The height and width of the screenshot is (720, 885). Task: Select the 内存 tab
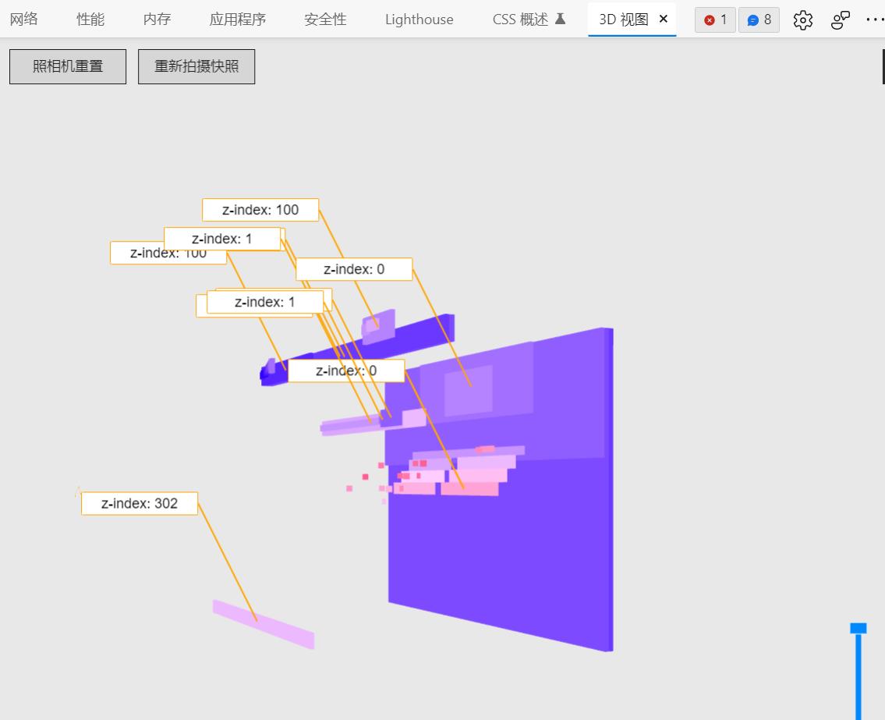tap(158, 20)
